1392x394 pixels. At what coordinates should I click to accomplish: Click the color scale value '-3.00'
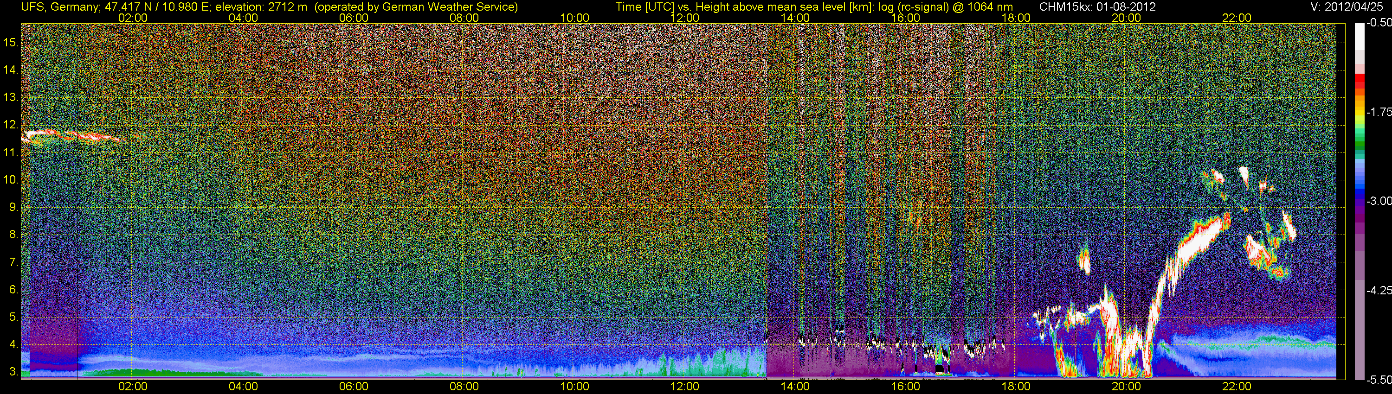[x=1379, y=201]
